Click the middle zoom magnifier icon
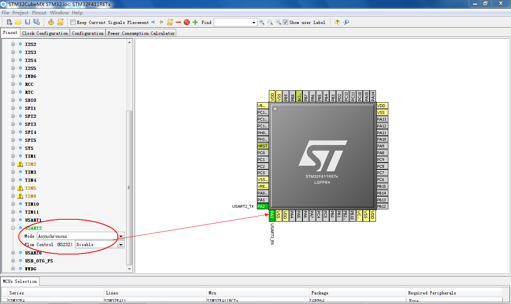 pyautogui.click(x=270, y=22)
